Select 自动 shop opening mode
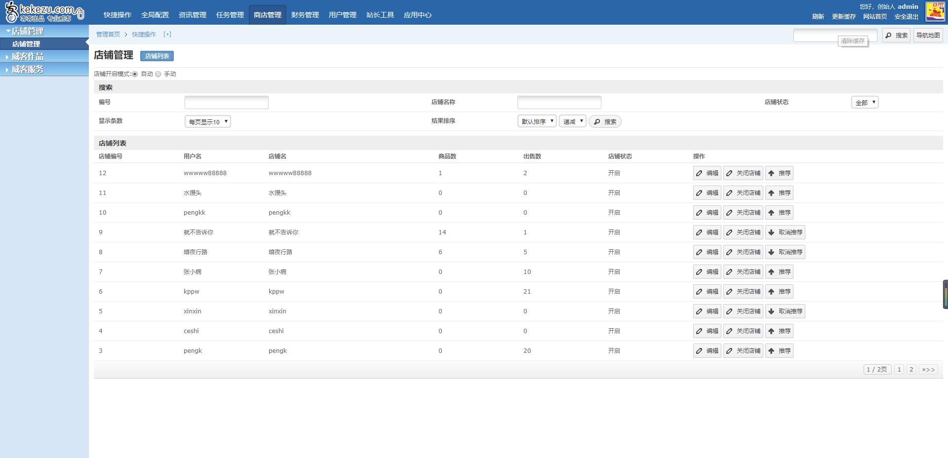This screenshot has height=458, width=948. tap(135, 74)
